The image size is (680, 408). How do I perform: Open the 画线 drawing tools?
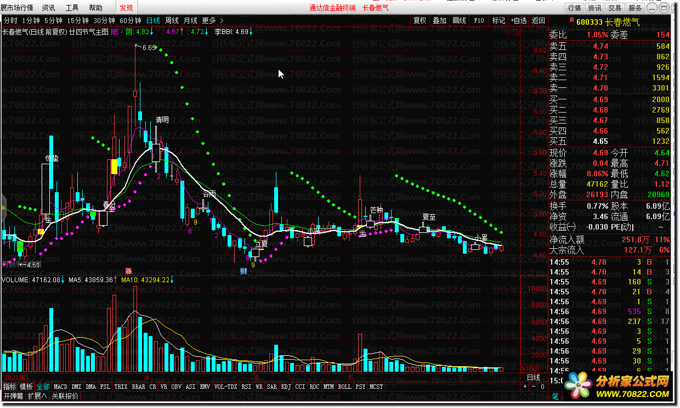[x=460, y=20]
